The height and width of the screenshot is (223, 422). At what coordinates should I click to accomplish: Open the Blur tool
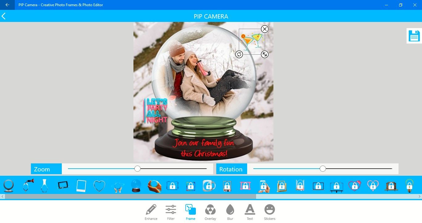click(230, 212)
